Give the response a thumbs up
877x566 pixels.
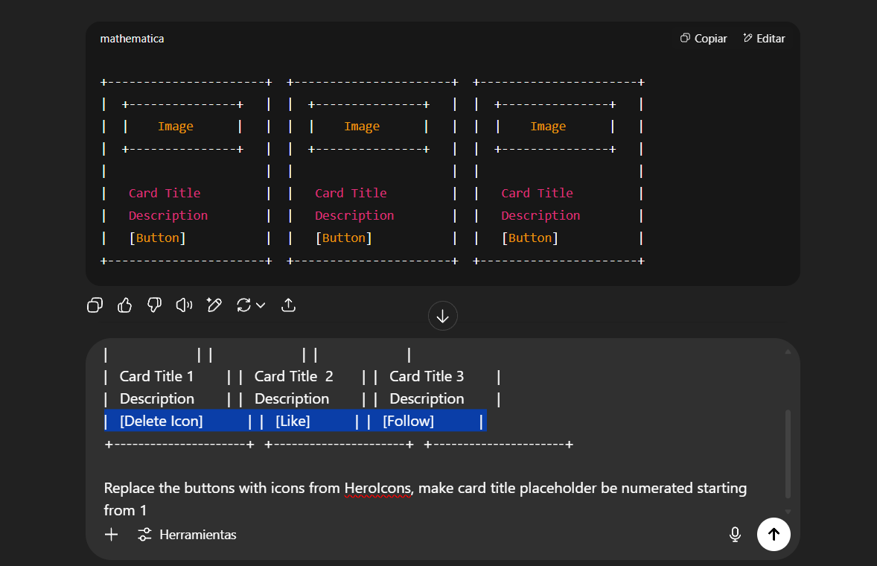coord(125,305)
